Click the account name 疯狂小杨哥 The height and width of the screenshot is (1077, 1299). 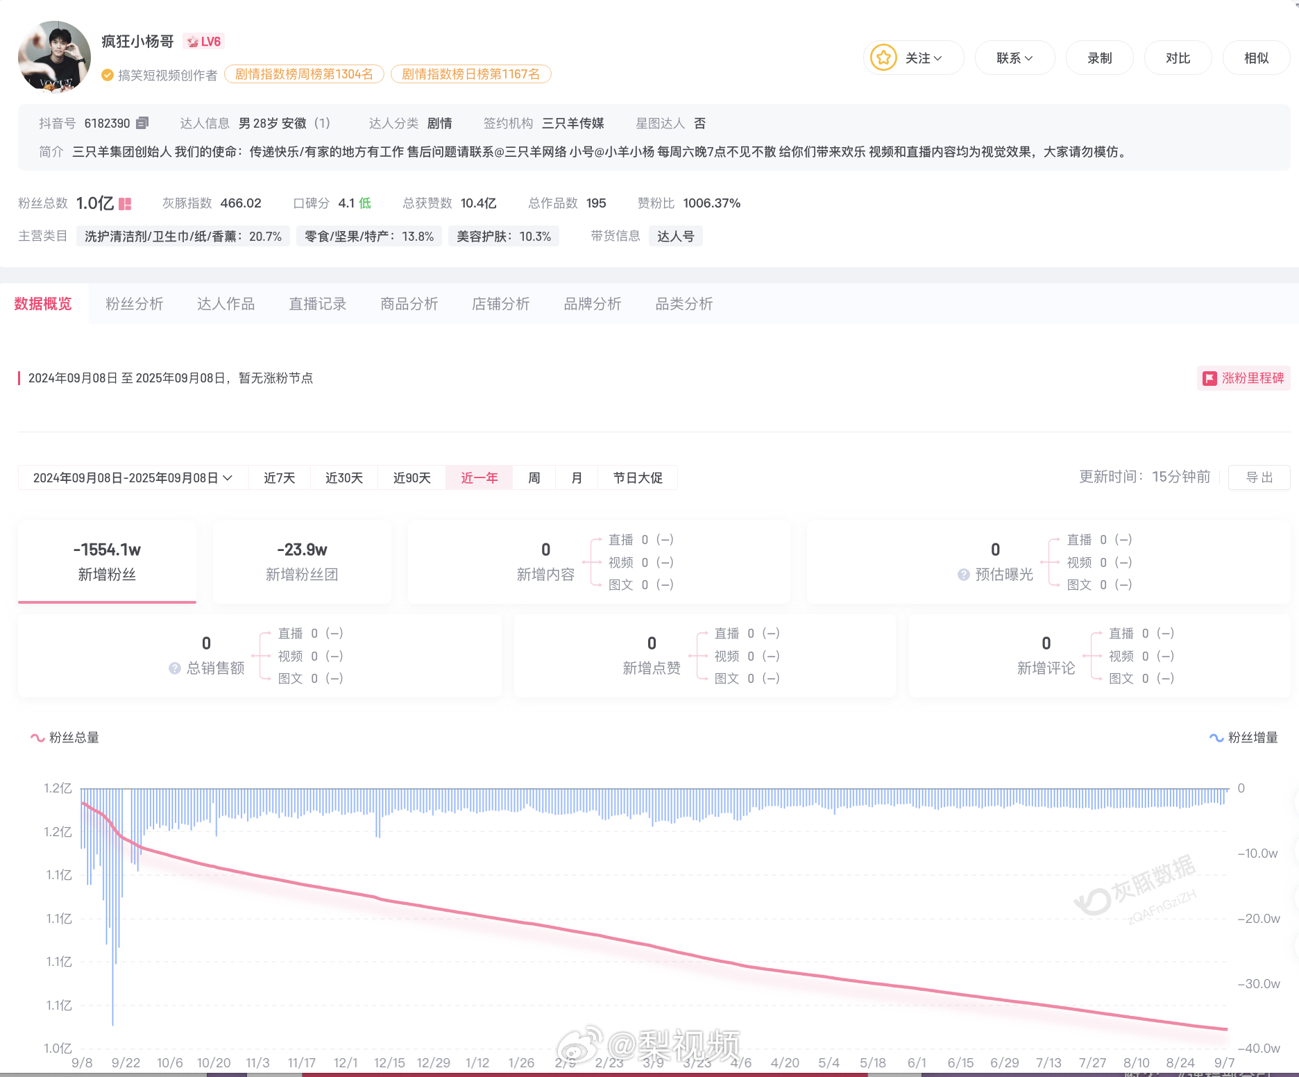pyautogui.click(x=137, y=42)
